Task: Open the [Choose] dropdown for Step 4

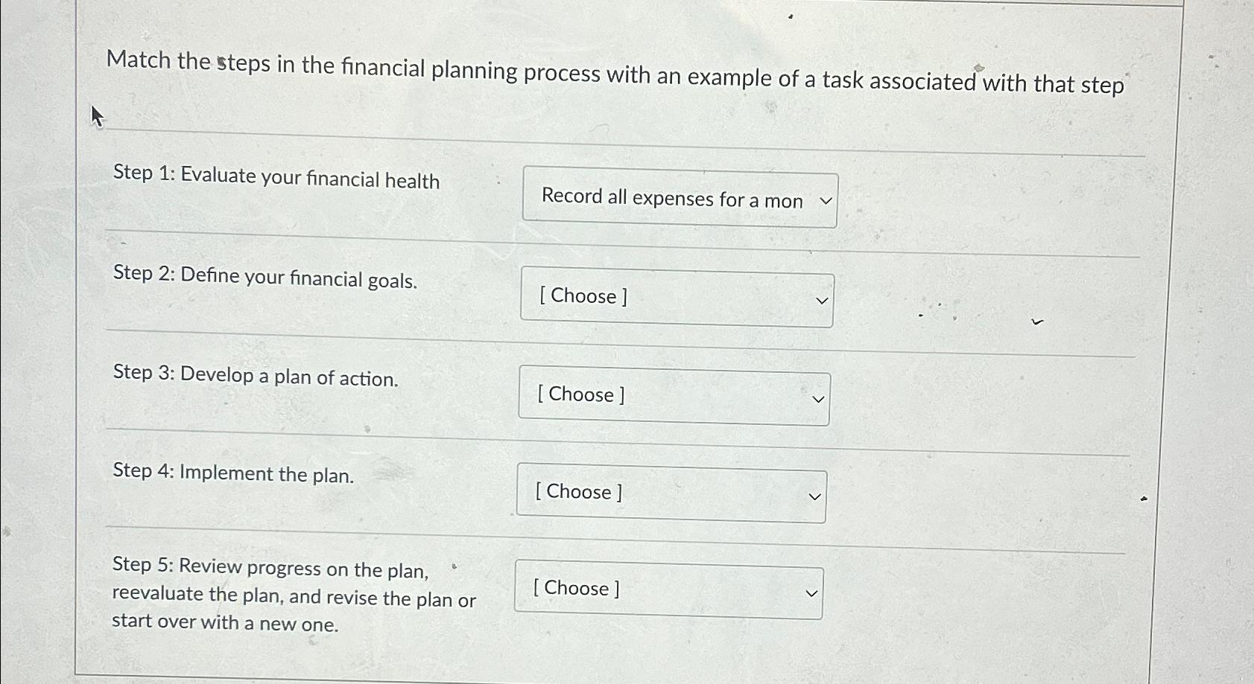Action: coord(671,493)
